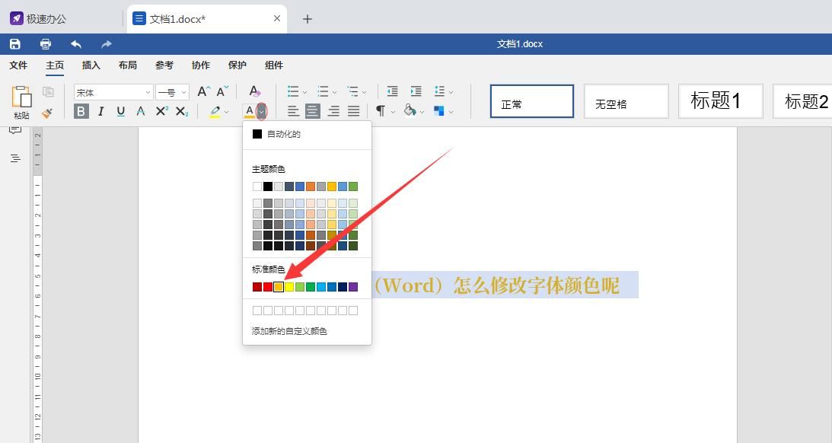Select the yellow standard color swatch
Viewport: 832px width, 443px height.
279,287
